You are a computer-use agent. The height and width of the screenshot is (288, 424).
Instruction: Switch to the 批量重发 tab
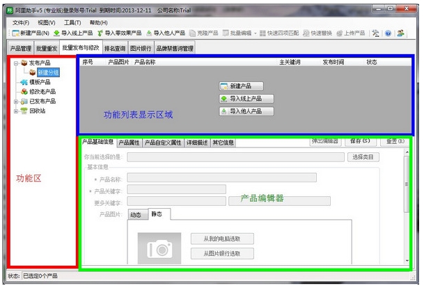47,49
